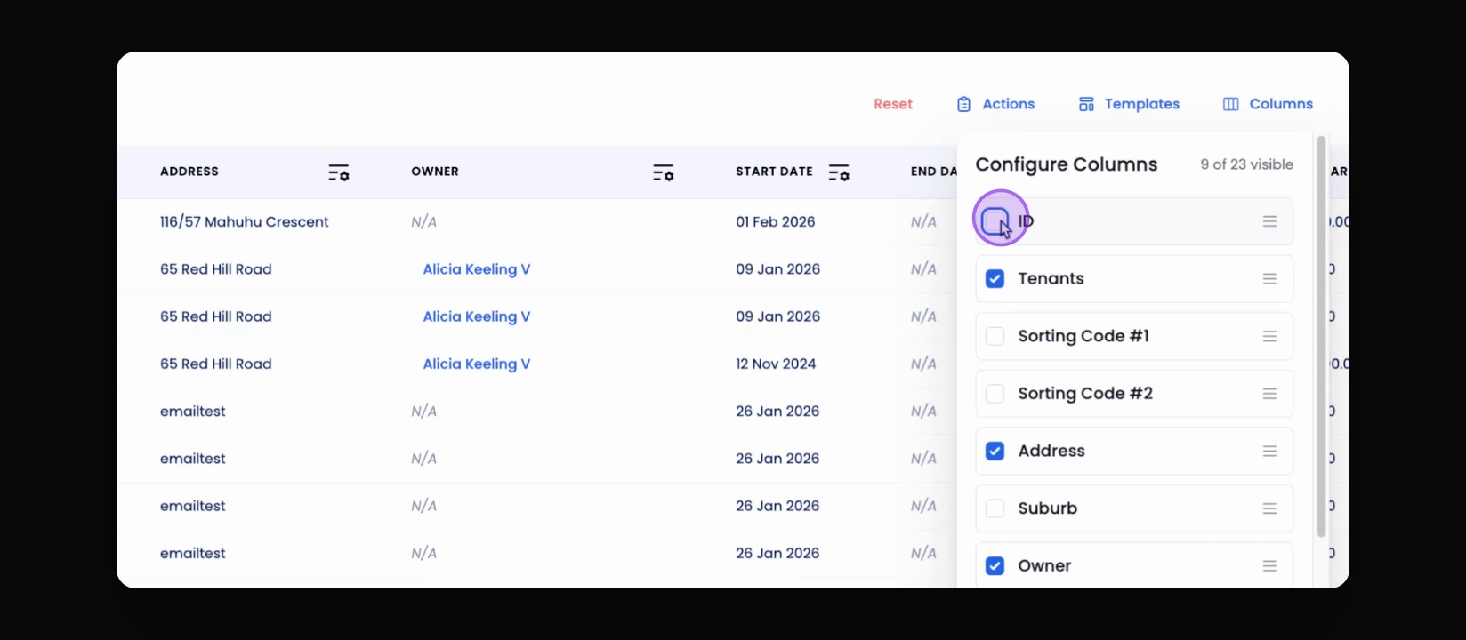The height and width of the screenshot is (640, 1466).
Task: Open the Start Date column filter settings icon
Action: pos(839,172)
